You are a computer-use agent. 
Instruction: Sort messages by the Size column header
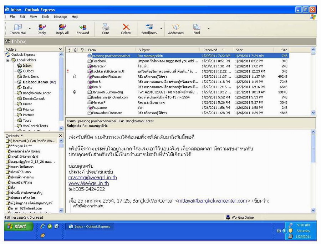click(281, 50)
